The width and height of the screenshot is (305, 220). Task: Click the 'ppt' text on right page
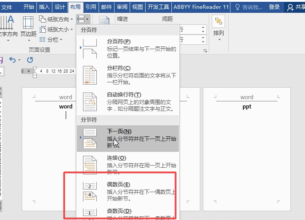coord(247,107)
